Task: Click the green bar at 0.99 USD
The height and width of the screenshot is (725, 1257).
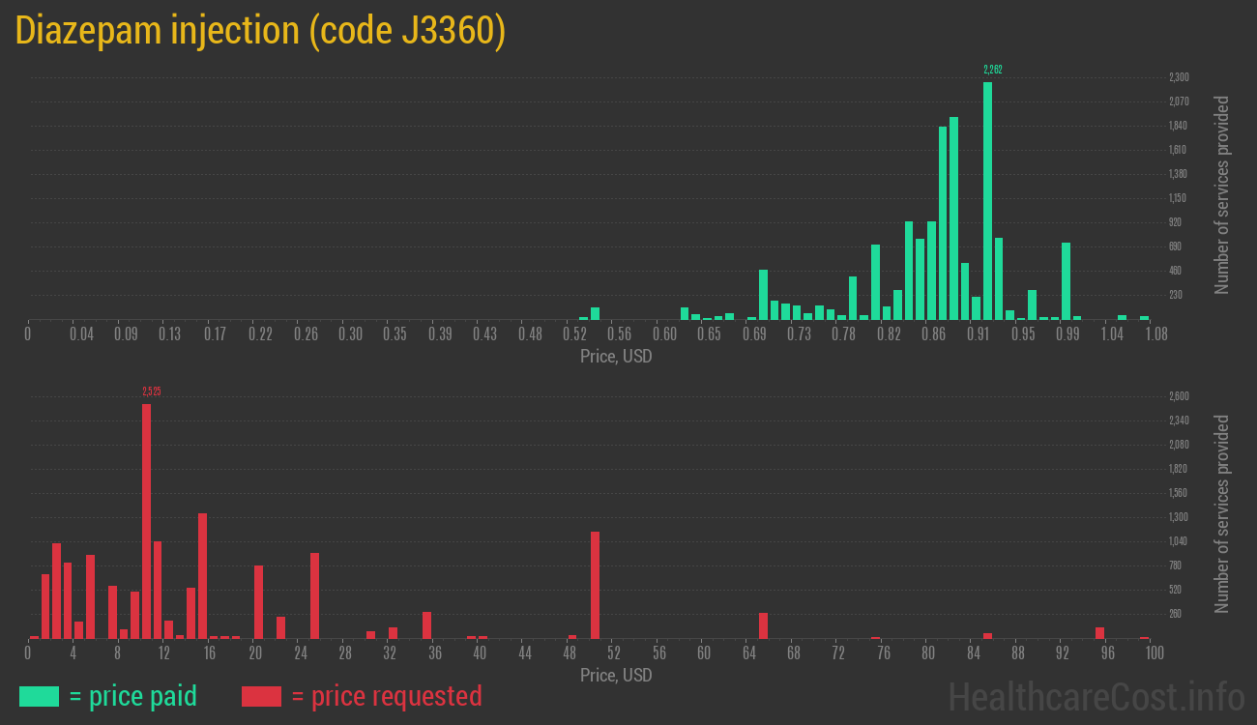Action: [1066, 280]
